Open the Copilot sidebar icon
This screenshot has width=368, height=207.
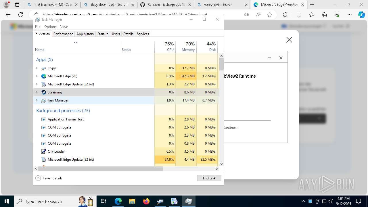pyautogui.click(x=361, y=15)
